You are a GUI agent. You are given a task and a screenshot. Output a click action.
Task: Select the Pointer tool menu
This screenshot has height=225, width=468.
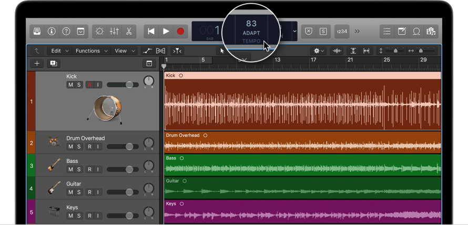[x=222, y=51]
